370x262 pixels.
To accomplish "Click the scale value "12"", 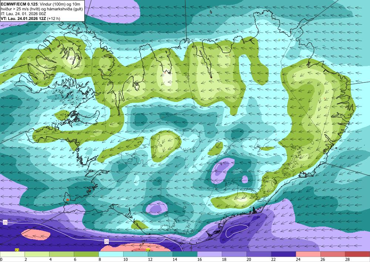I will coord(150,260).
